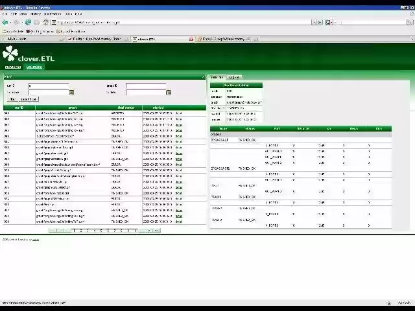
Task: Click into the graph ID filter text field
Action: click(146, 86)
